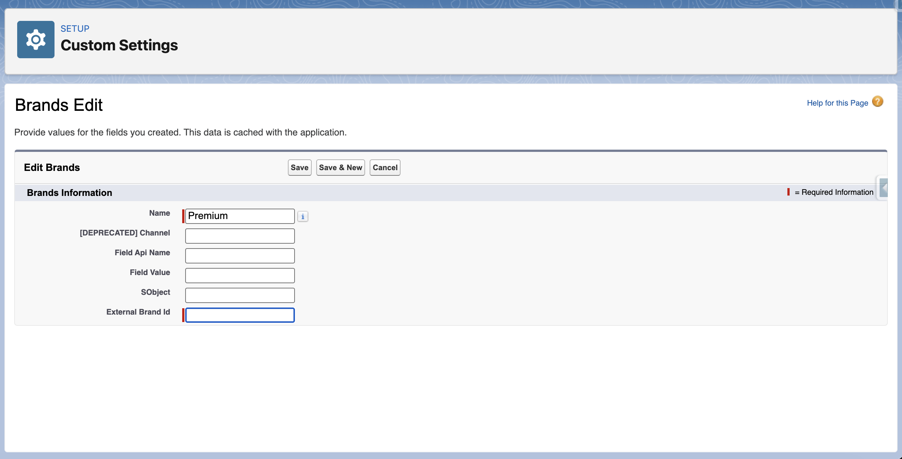Click the Brands Information section header
The image size is (902, 459).
tap(69, 193)
